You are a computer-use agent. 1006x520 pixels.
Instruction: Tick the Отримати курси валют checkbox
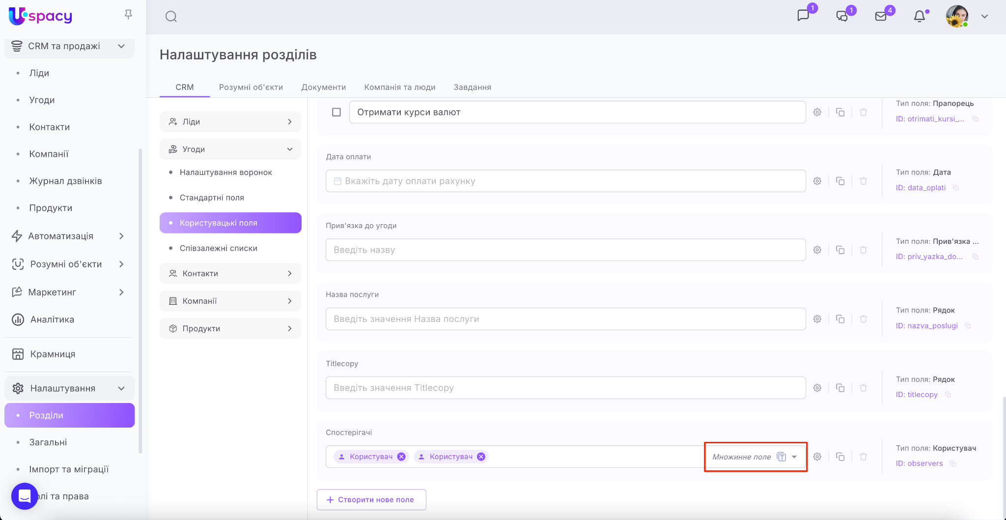336,112
